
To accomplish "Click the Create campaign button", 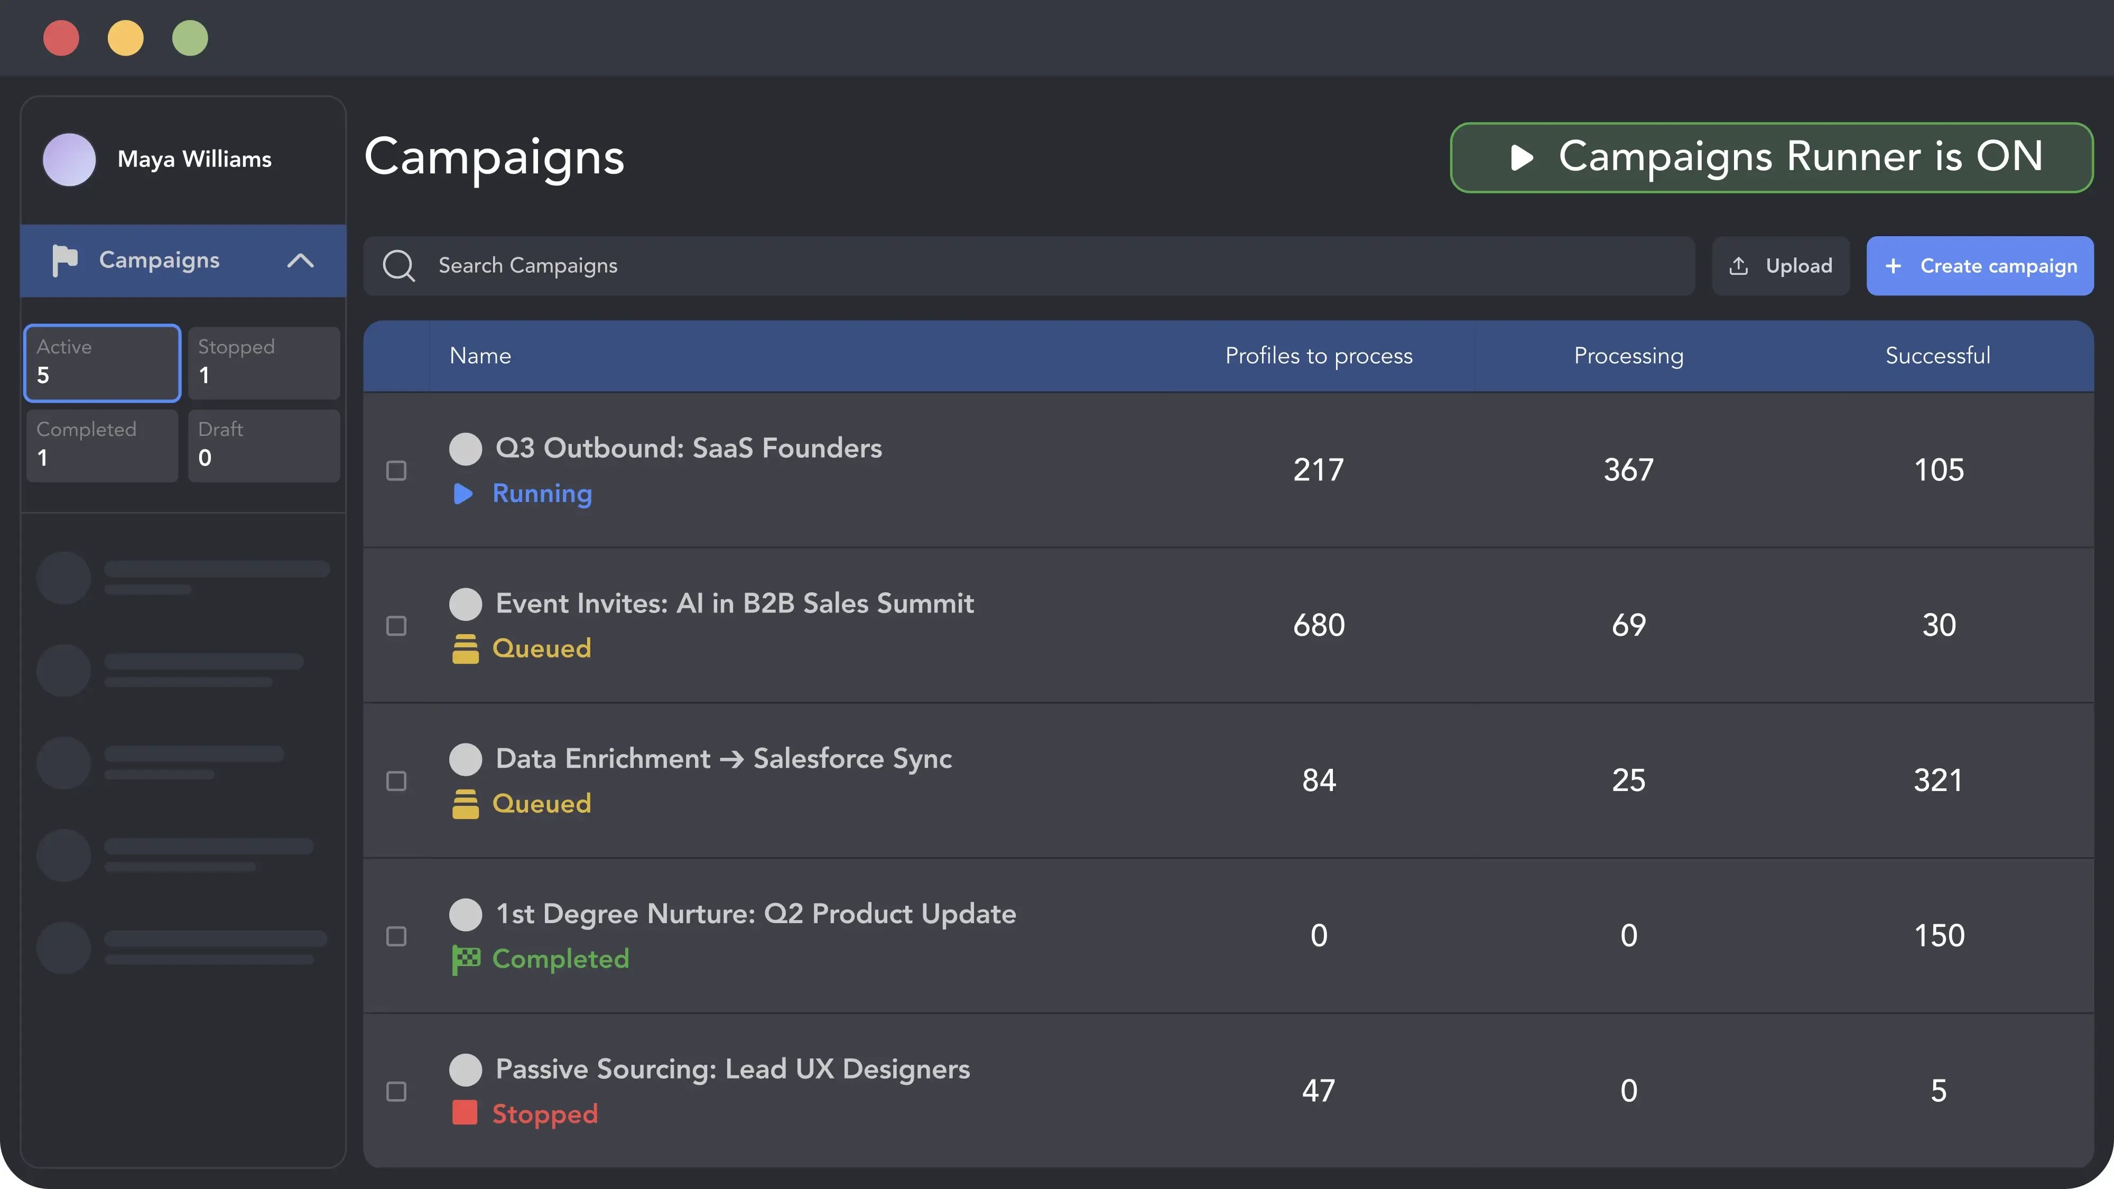I will tap(1979, 266).
